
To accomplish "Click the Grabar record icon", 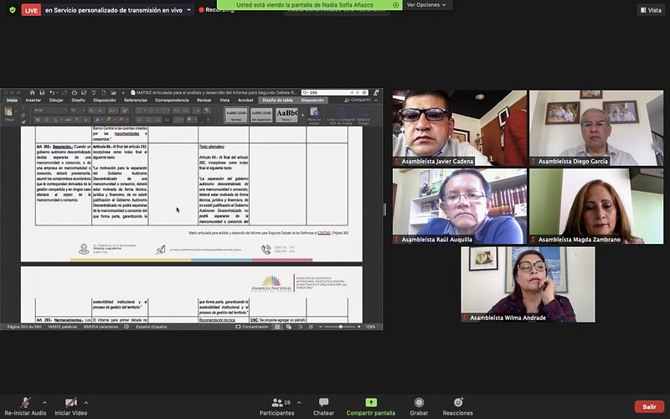I will 419,402.
